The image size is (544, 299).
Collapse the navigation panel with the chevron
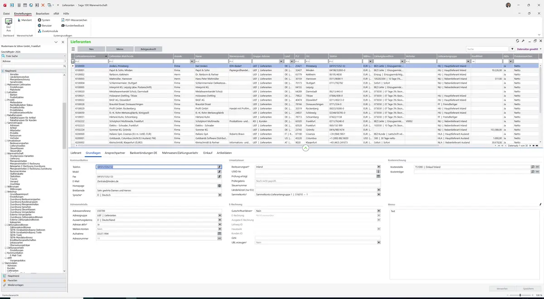56,42
